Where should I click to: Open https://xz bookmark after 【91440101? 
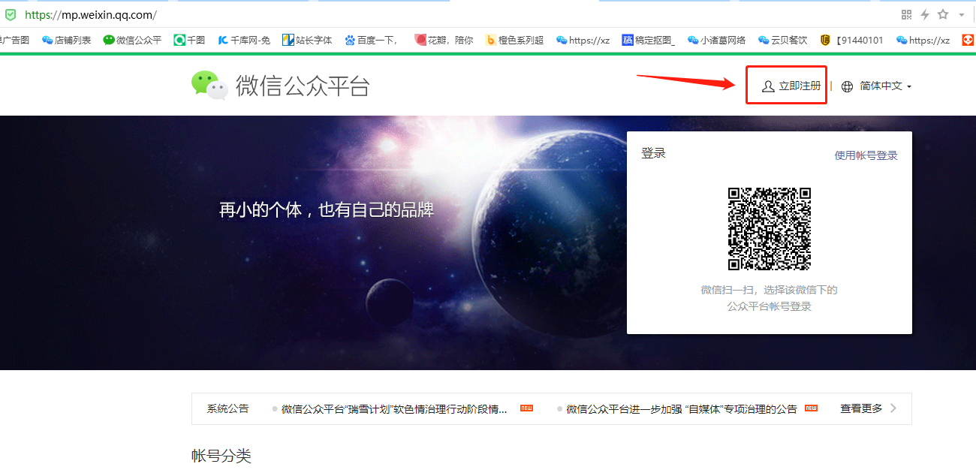point(923,40)
